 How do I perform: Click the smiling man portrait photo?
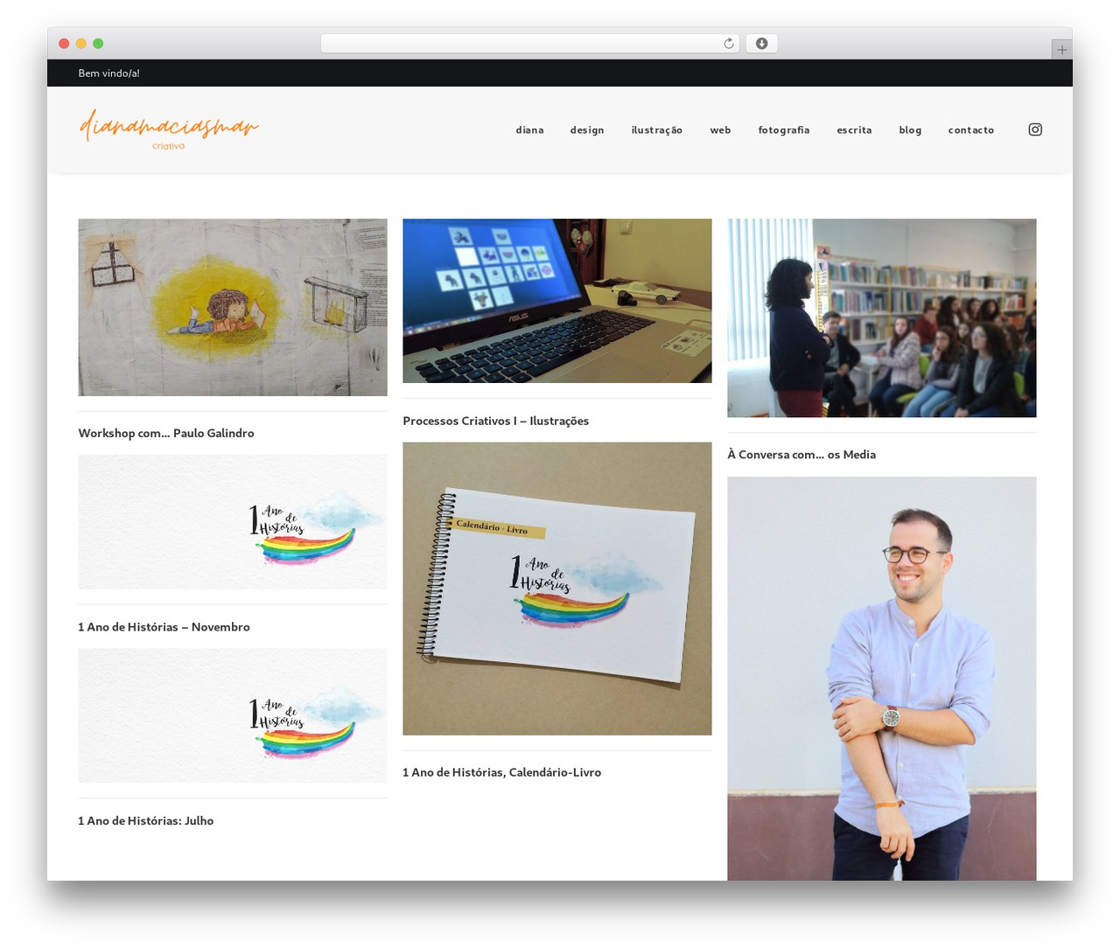(882, 679)
